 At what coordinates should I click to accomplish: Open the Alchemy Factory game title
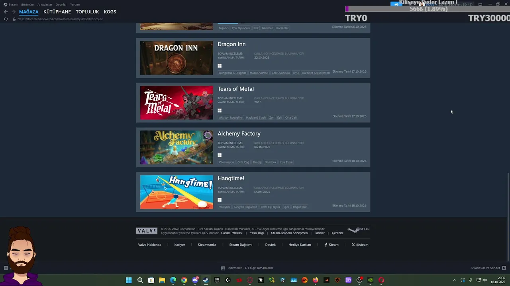pos(239,134)
